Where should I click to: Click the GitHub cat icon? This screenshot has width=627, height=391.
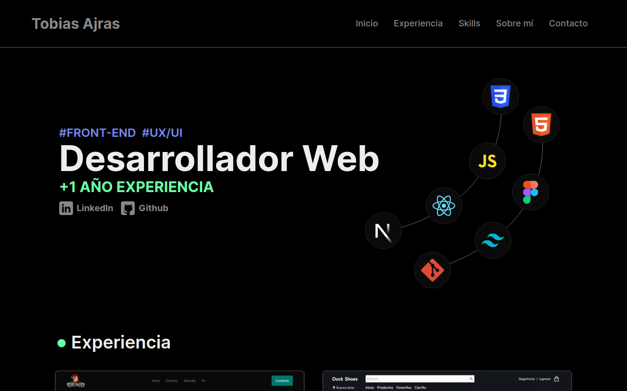(x=127, y=208)
